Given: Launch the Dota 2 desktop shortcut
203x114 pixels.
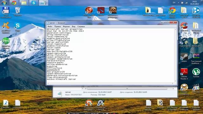Looking at the screenshot, I should click(101, 12).
